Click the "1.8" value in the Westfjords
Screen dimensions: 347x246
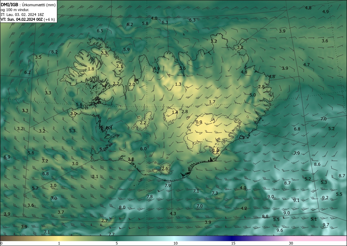click(91, 69)
